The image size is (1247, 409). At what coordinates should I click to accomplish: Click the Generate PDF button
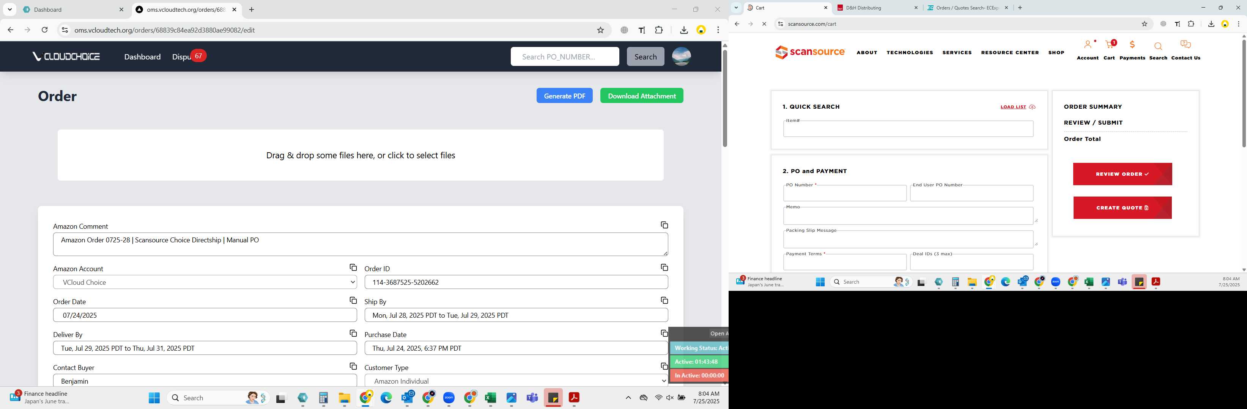pos(564,95)
